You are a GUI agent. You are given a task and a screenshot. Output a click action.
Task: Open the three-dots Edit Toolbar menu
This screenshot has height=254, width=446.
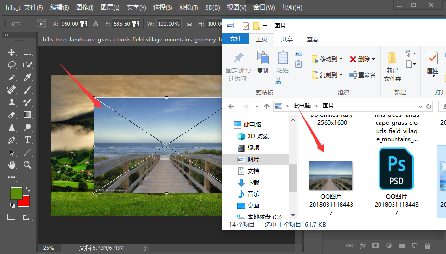coord(12,177)
